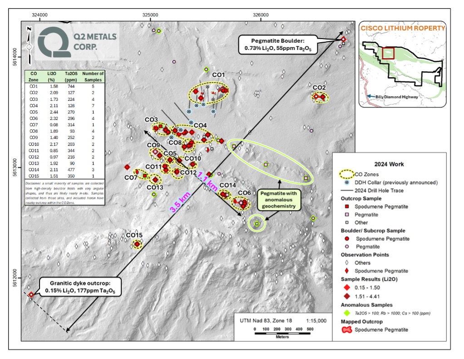Click the table disclaimer text

(64, 193)
